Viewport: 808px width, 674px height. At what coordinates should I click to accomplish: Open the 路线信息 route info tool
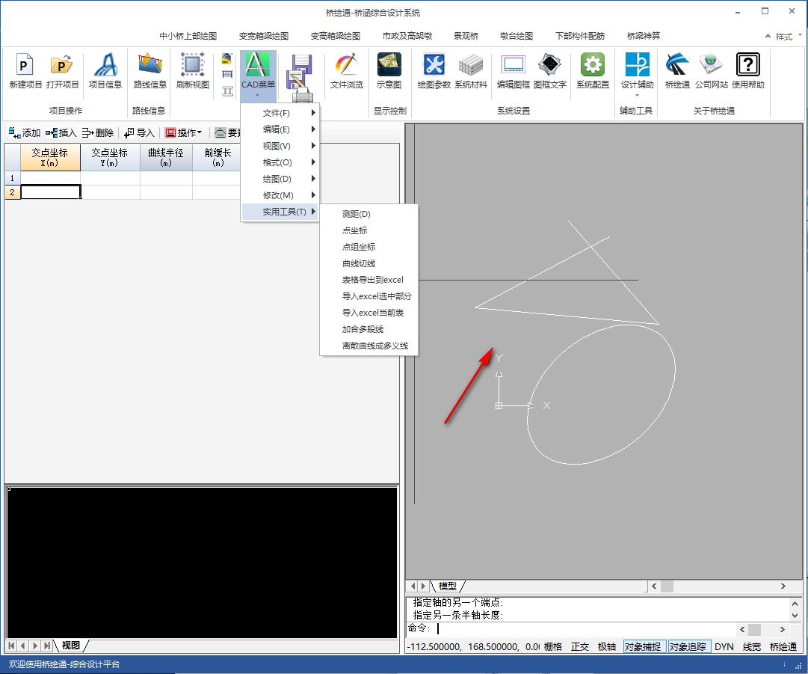click(x=150, y=70)
